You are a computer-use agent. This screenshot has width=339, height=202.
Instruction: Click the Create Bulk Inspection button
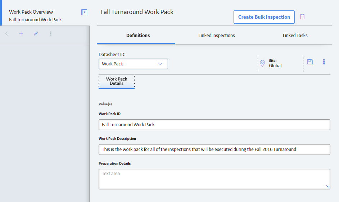264,17
